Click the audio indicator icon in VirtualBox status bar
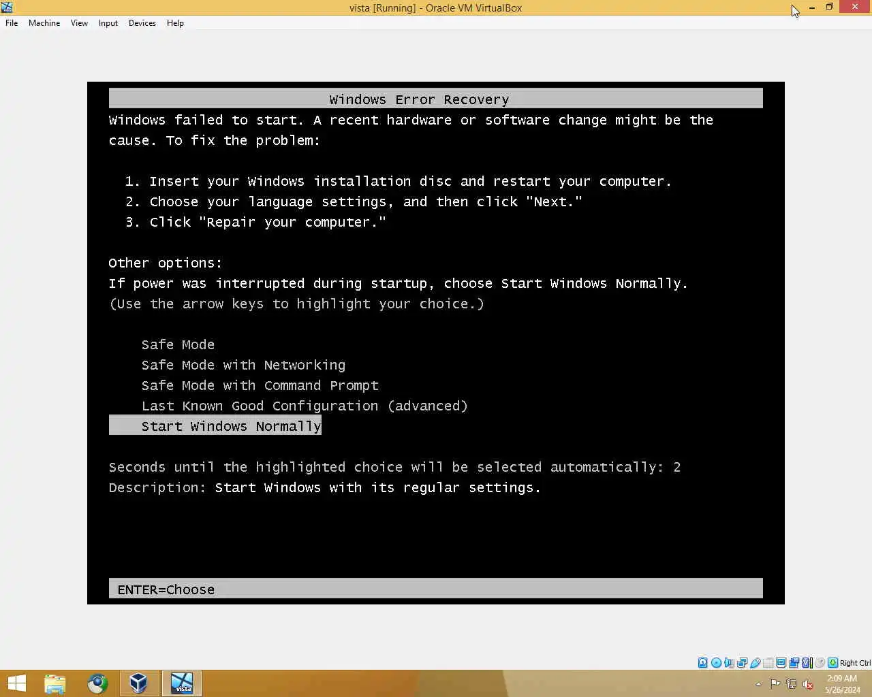Viewport: 872px width, 697px height. click(x=729, y=662)
